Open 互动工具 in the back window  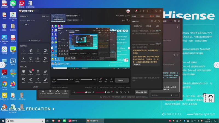[43, 92]
